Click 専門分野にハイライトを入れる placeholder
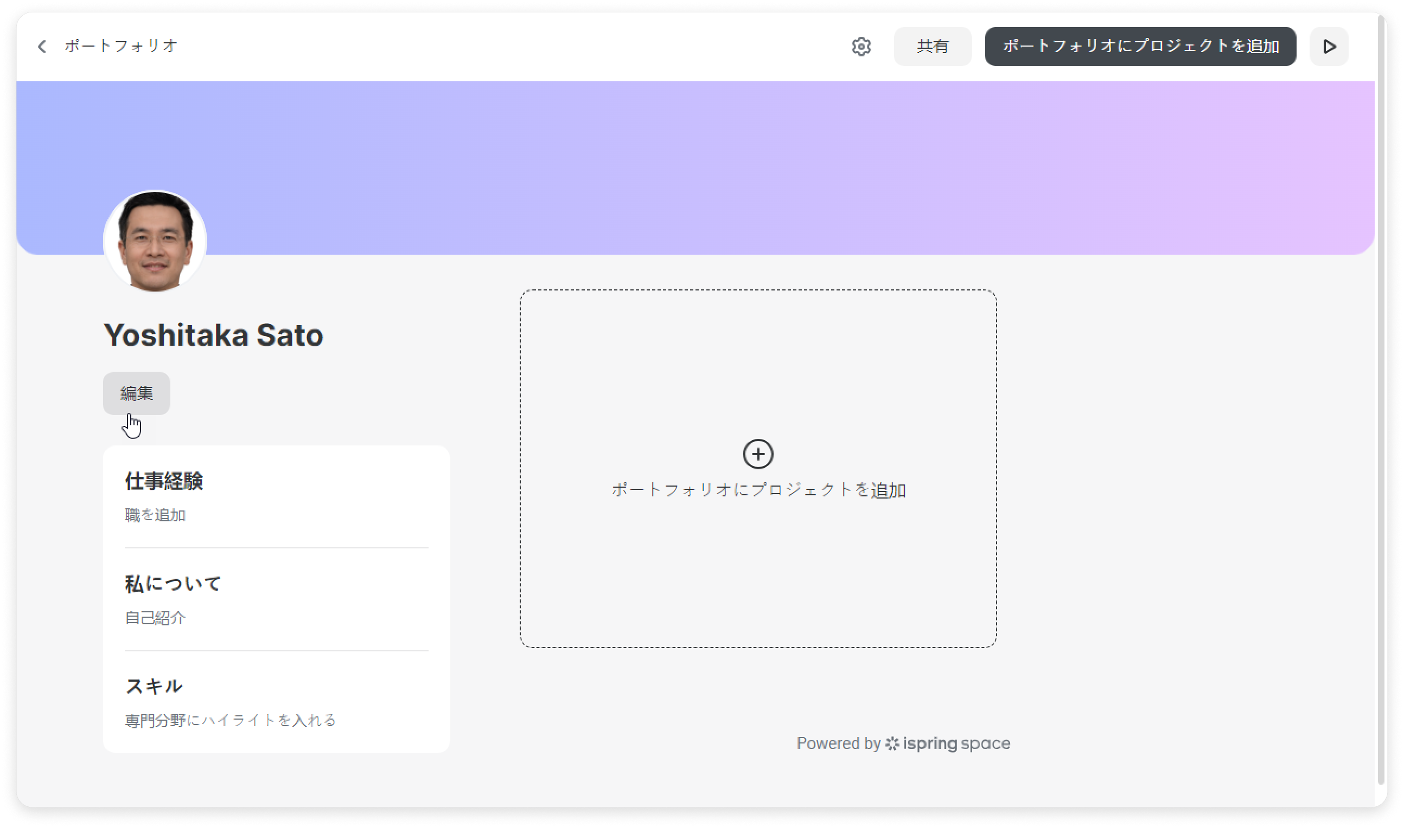Screen dimensions: 1404x828 230,720
